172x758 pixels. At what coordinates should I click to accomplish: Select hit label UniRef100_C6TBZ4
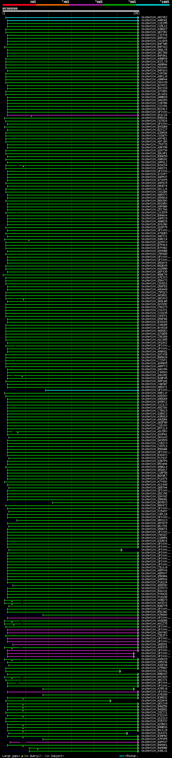(154, 121)
